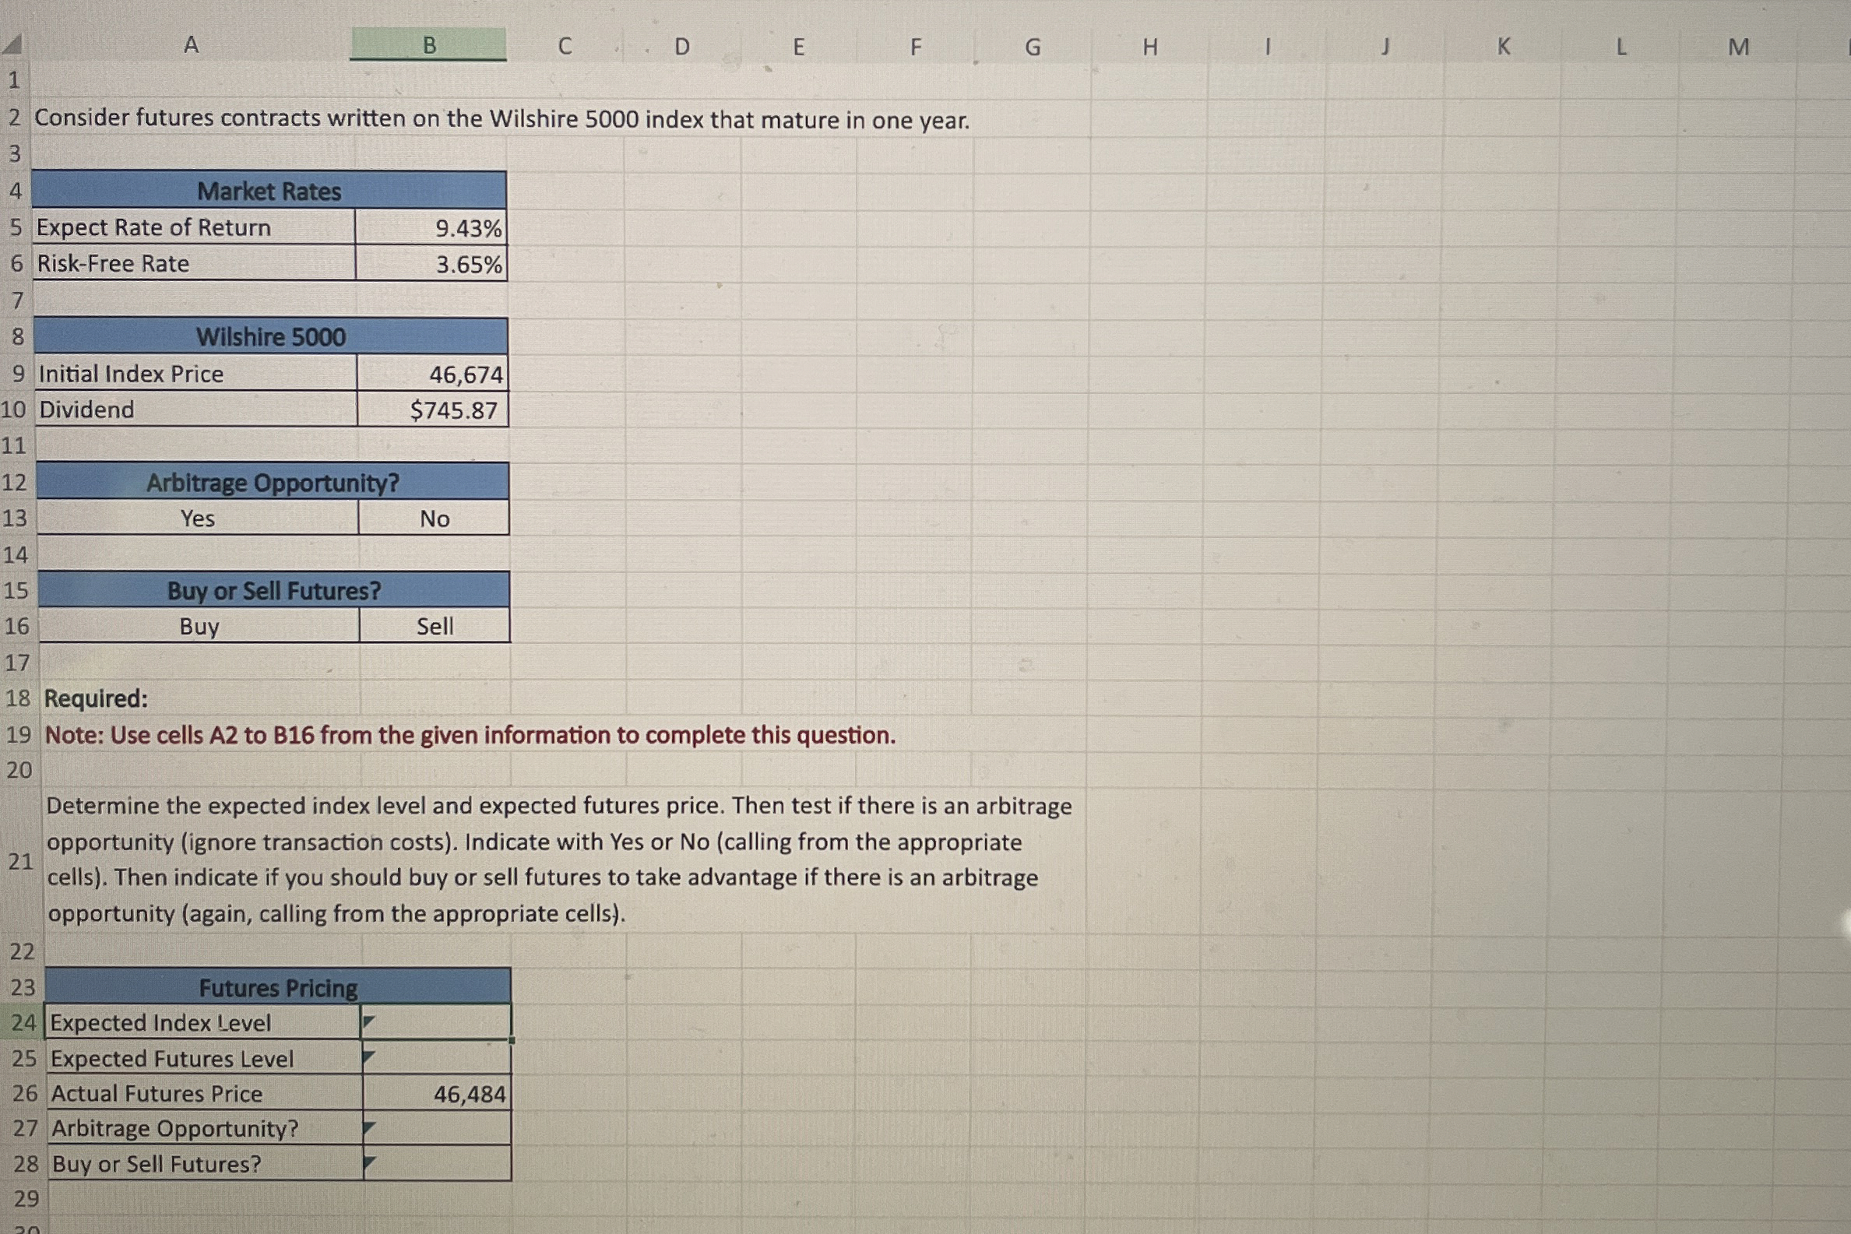Select column G header

click(1033, 47)
